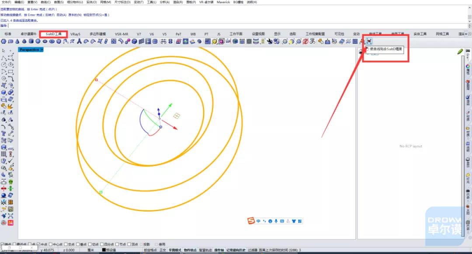The width and height of the screenshot is (472, 254).
Task: Toggle the 切点 (tangent) osnap checkbox
Action: pos(90,244)
